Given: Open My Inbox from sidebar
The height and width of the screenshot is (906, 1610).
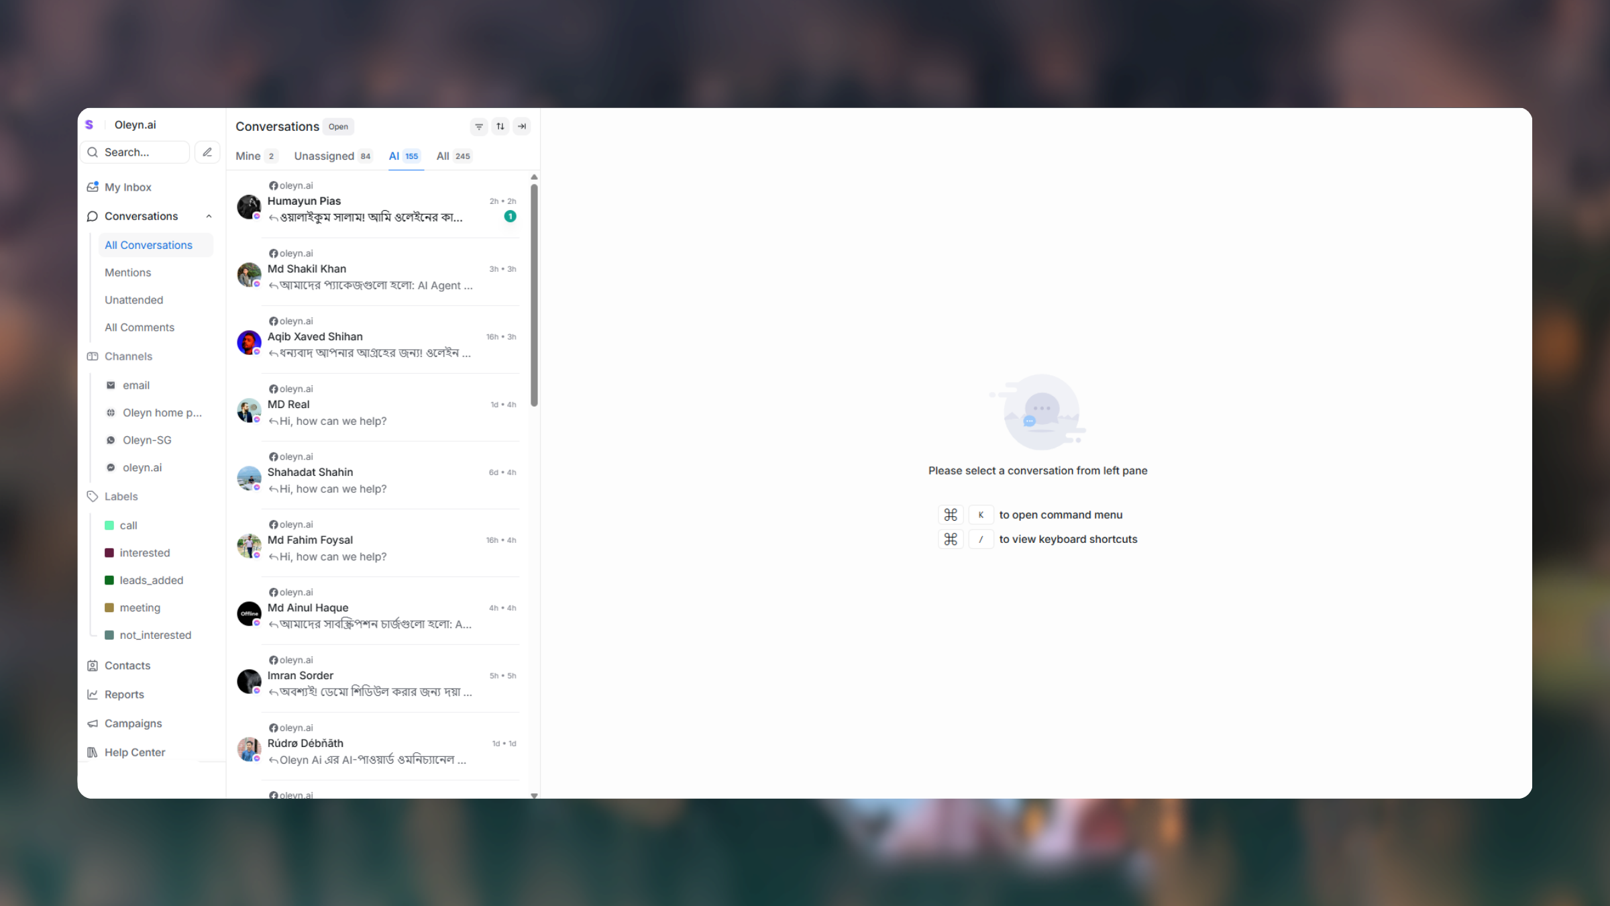Looking at the screenshot, I should 127,187.
